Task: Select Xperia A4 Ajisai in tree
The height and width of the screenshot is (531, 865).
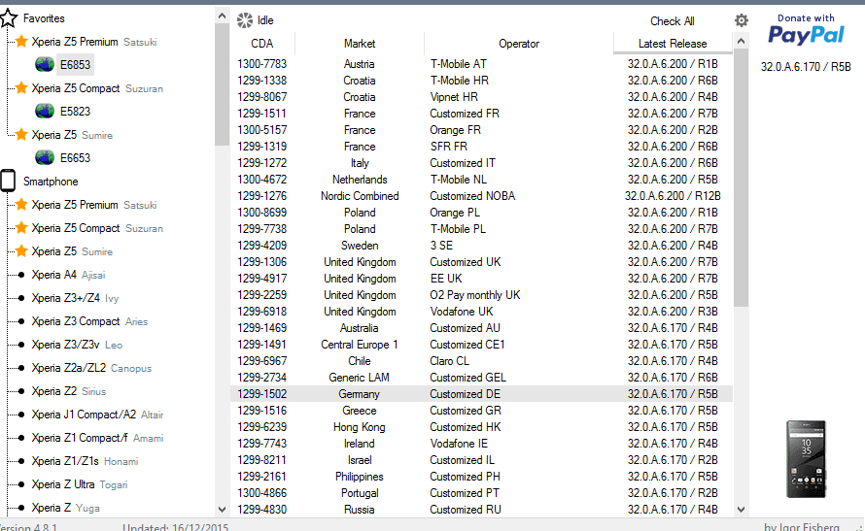Action: [x=68, y=275]
